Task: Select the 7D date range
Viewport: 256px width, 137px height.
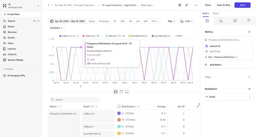Action: pyautogui.click(x=115, y=21)
